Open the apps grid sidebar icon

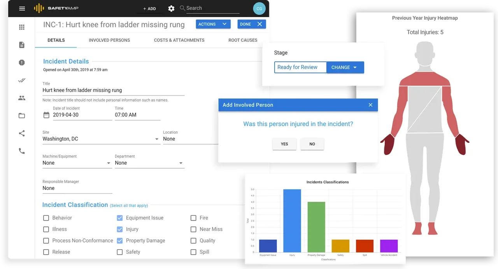(x=22, y=27)
